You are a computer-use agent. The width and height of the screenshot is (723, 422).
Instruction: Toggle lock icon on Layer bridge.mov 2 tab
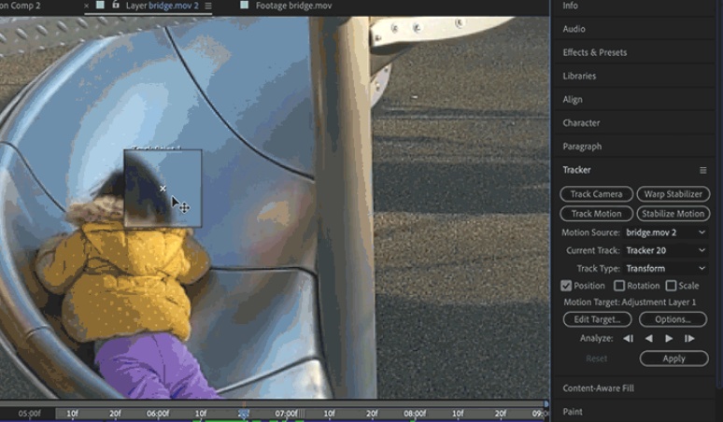[x=116, y=5]
